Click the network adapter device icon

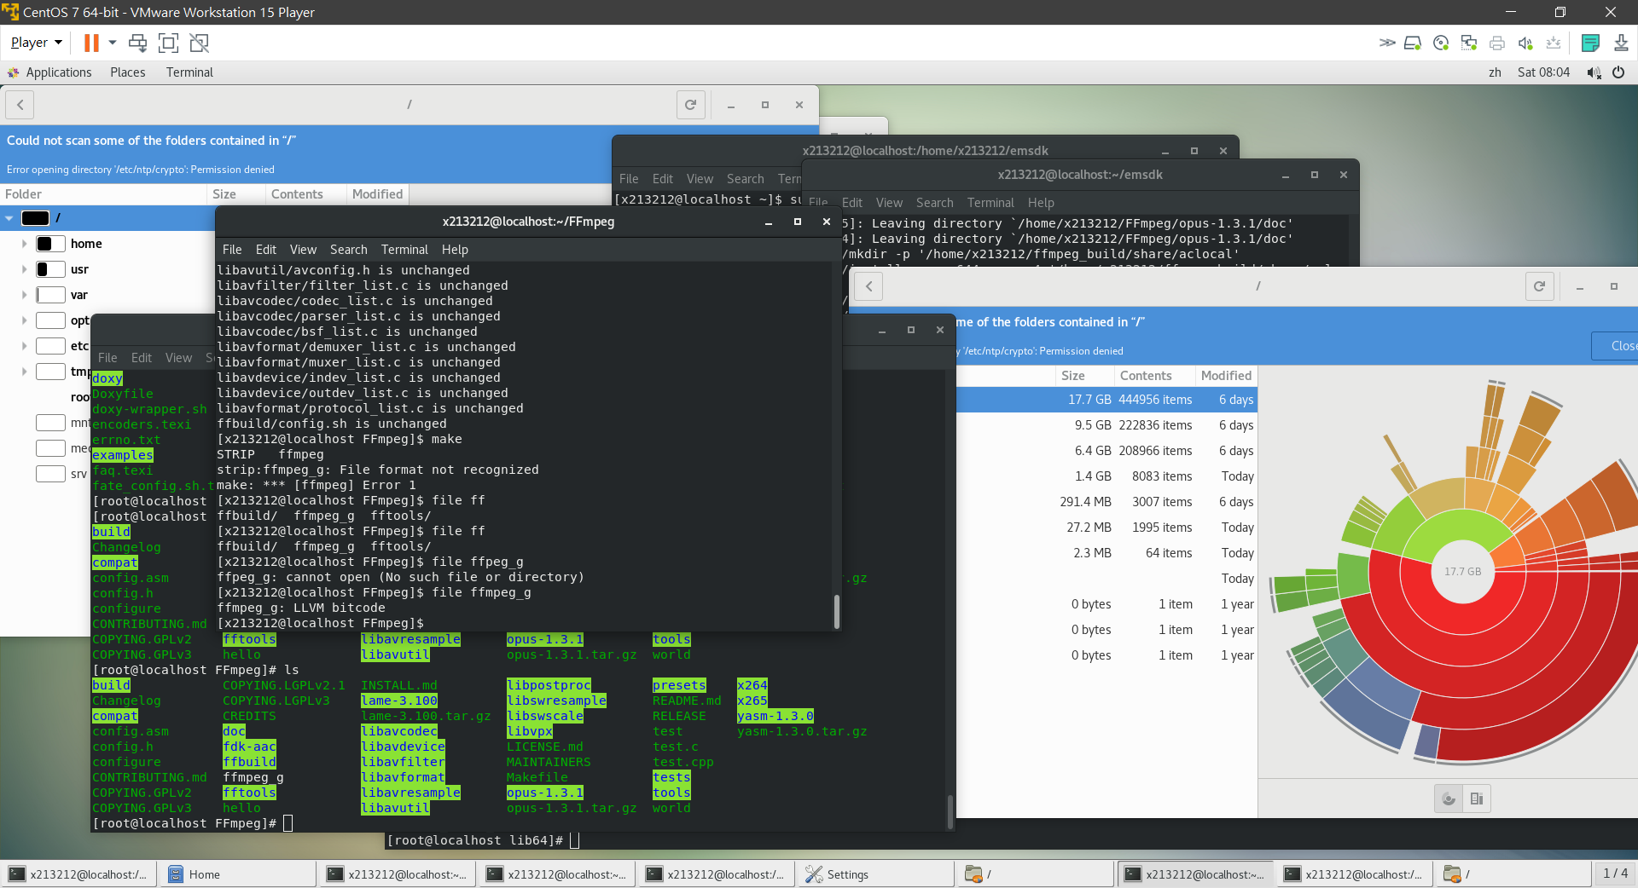pyautogui.click(x=1469, y=43)
